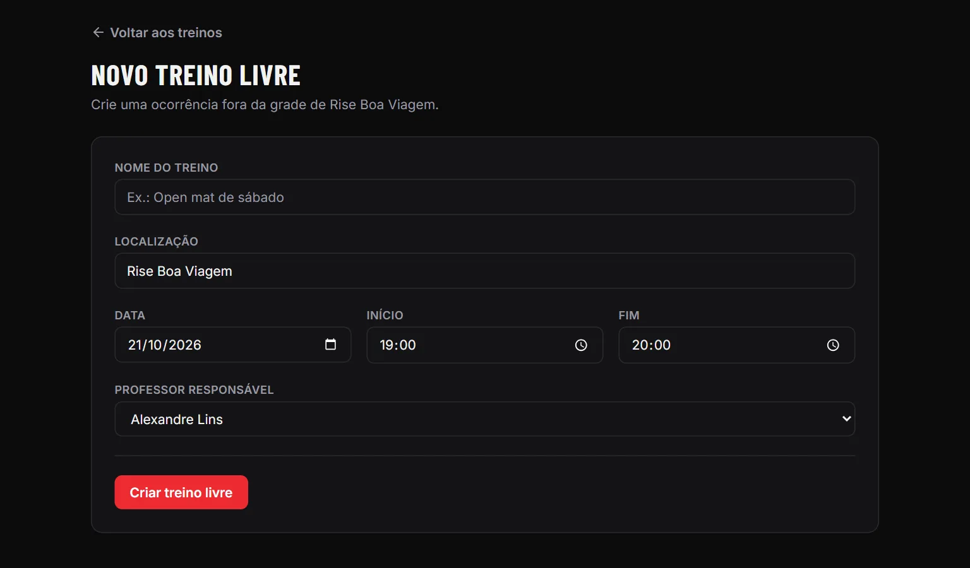Select the minutes 00 in Fim field
This screenshot has width=970, height=568.
tap(662, 345)
